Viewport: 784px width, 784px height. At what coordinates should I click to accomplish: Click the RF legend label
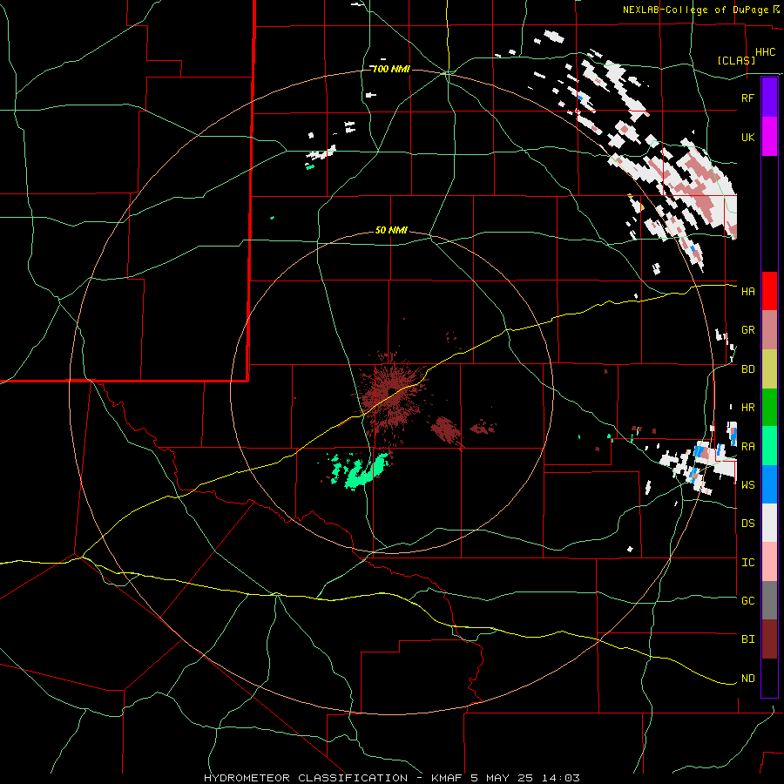point(747,98)
